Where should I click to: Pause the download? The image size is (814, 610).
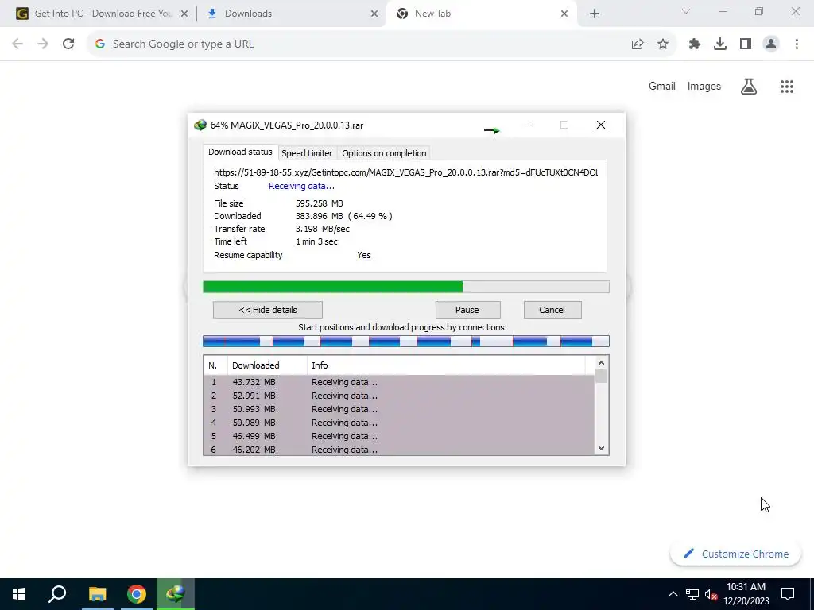point(467,310)
